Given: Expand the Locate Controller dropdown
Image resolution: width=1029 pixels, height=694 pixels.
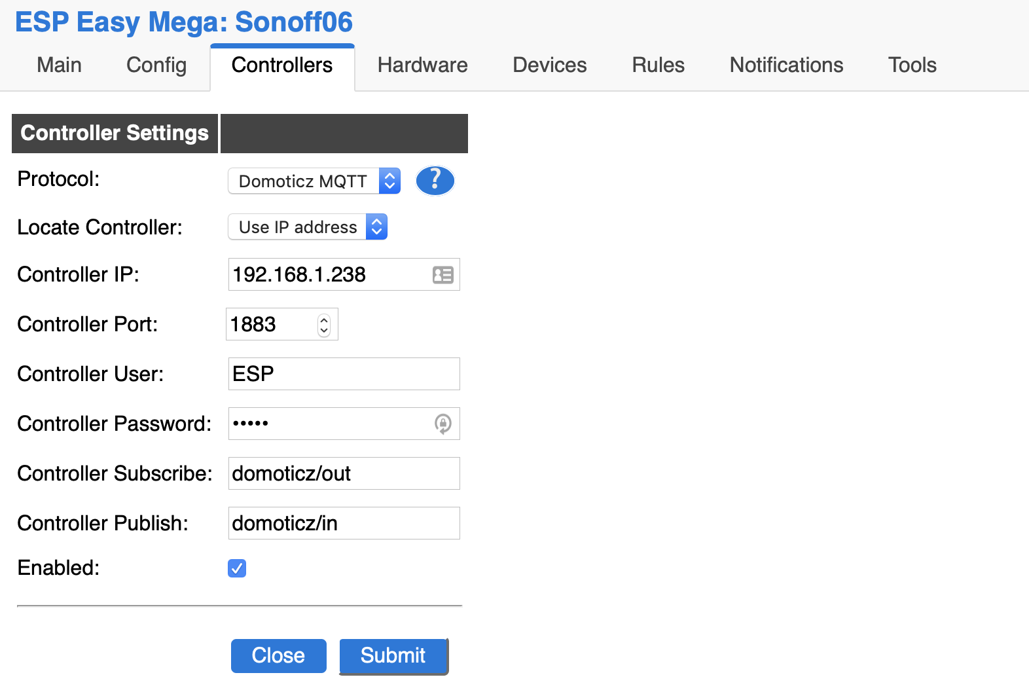Looking at the screenshot, I should click(x=308, y=227).
